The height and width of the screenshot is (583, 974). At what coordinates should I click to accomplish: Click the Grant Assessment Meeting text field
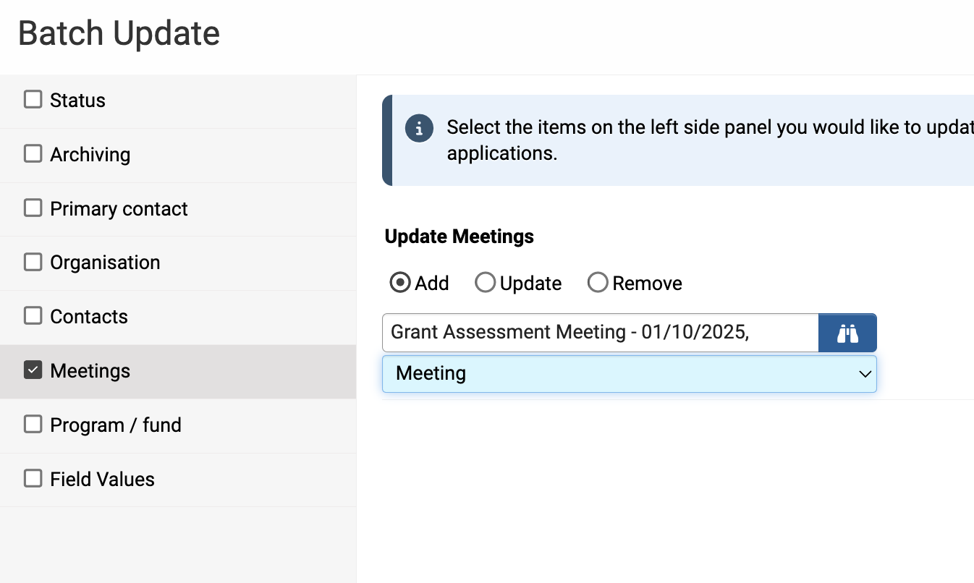600,333
